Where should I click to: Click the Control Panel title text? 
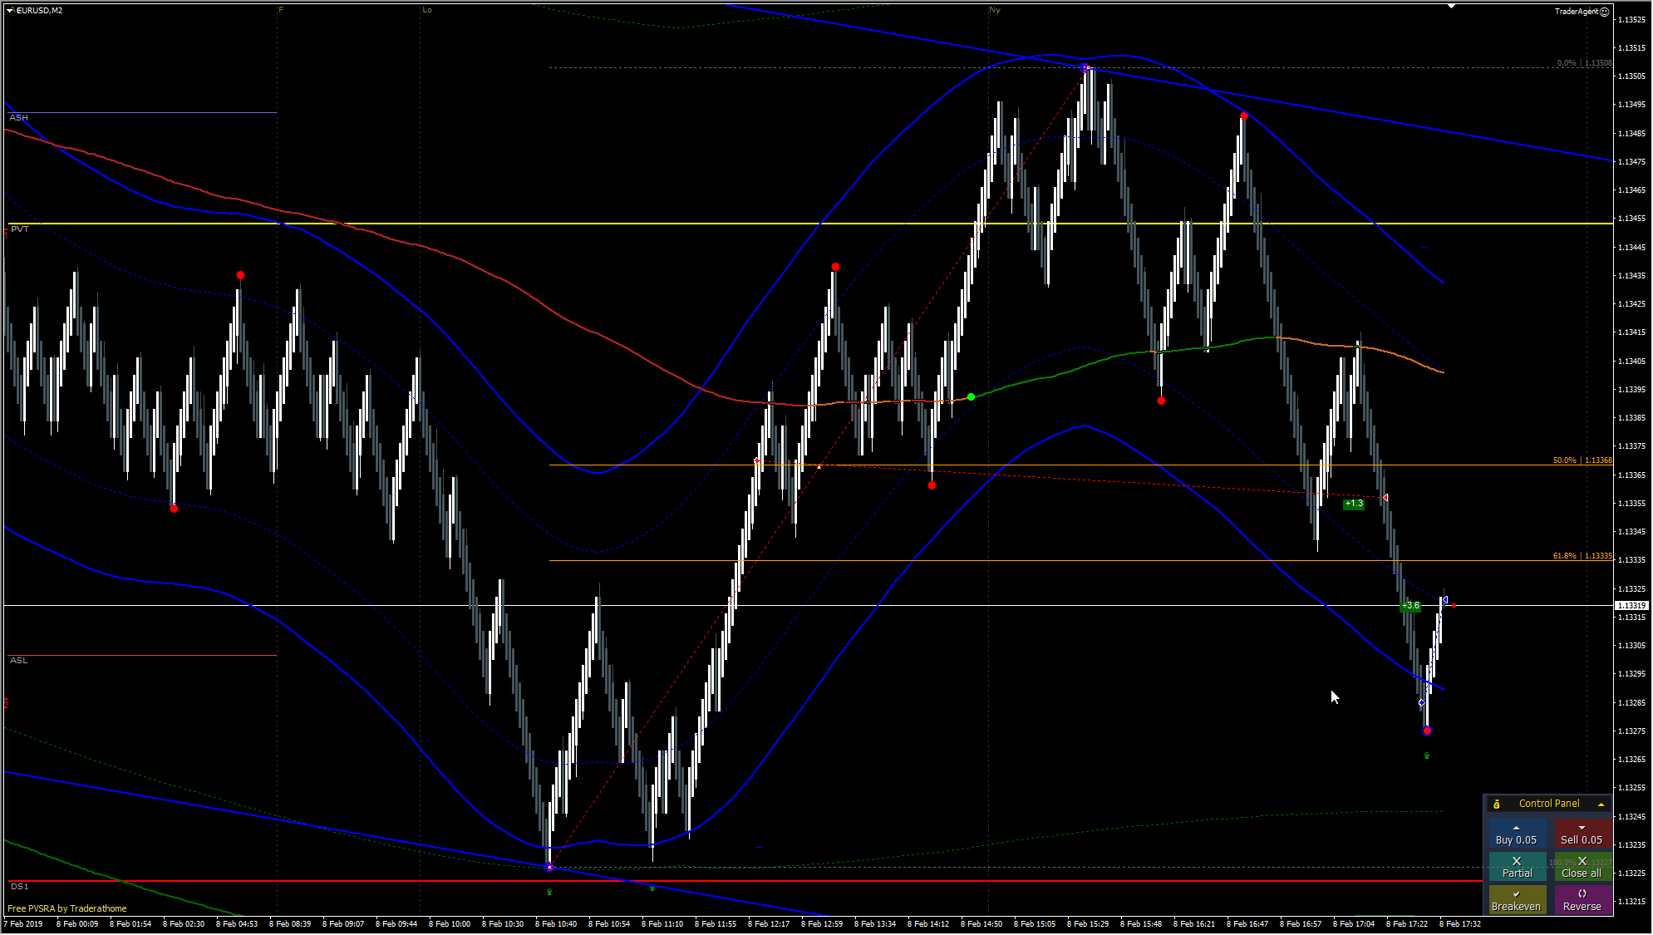tap(1549, 804)
